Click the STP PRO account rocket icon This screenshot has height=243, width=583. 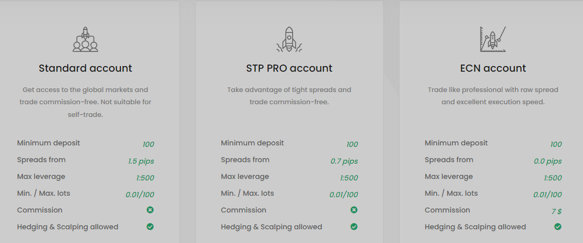[x=289, y=39]
